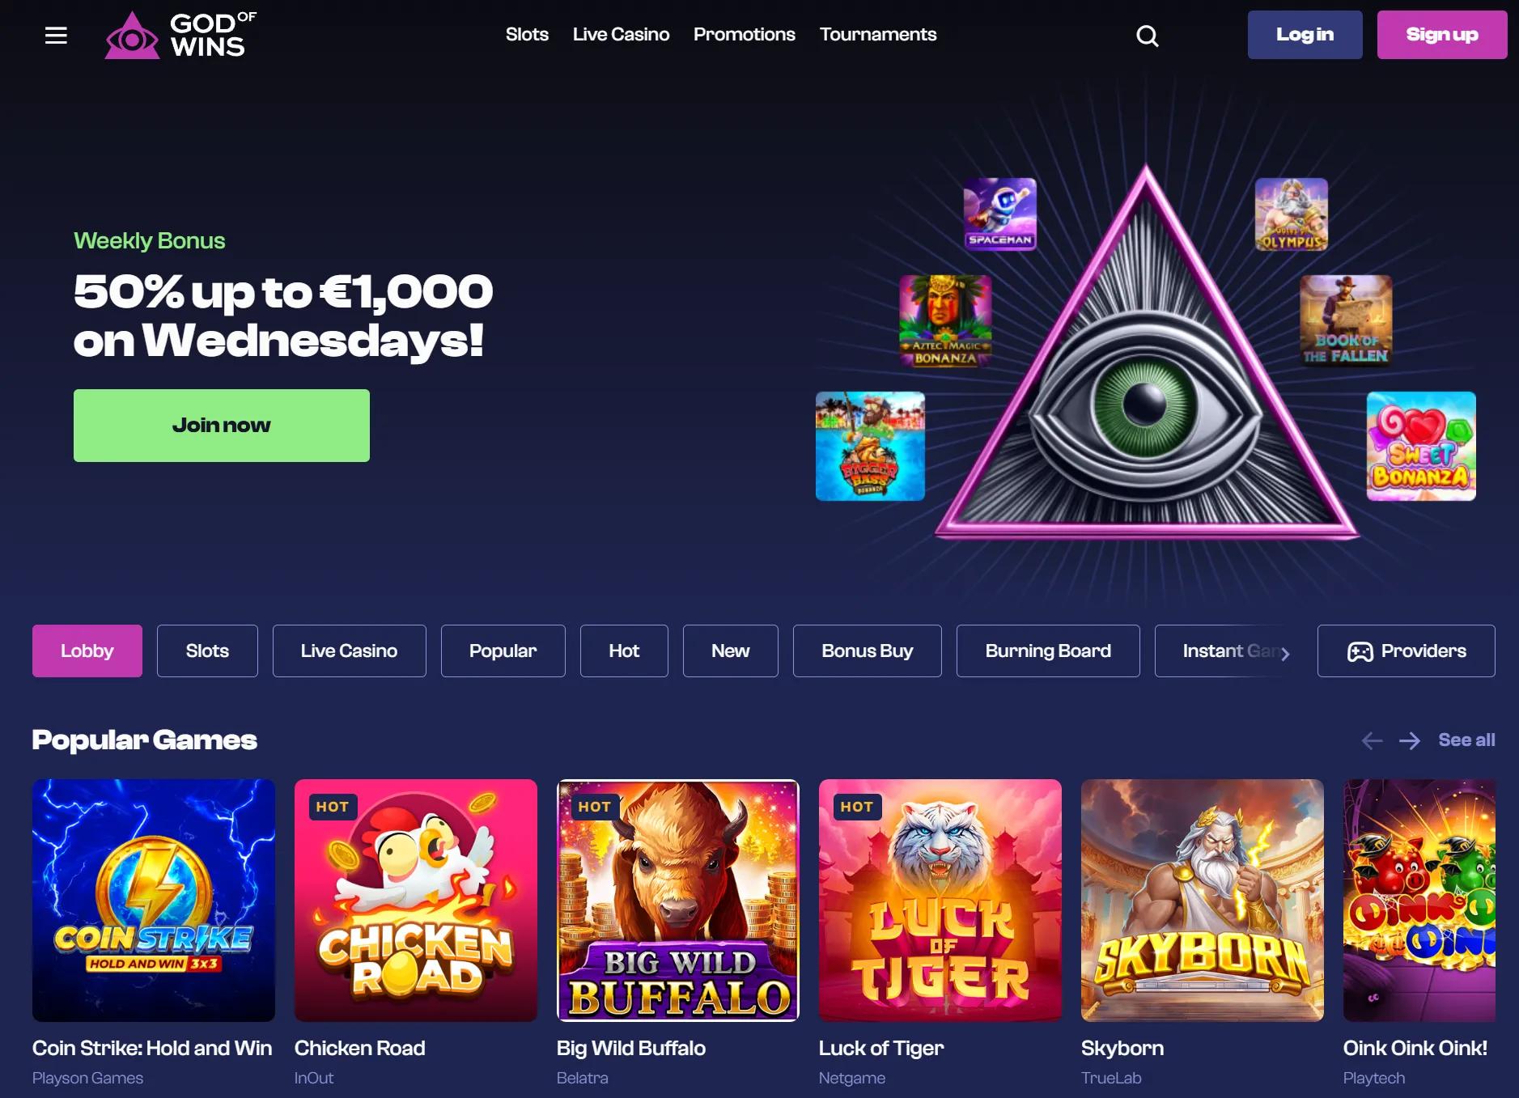Image resolution: width=1519 pixels, height=1098 pixels.
Task: Expand category tabs with right chevron
Action: click(x=1285, y=652)
